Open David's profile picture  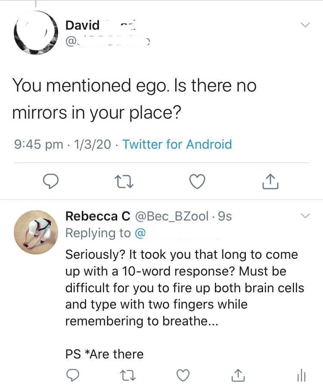point(36,33)
